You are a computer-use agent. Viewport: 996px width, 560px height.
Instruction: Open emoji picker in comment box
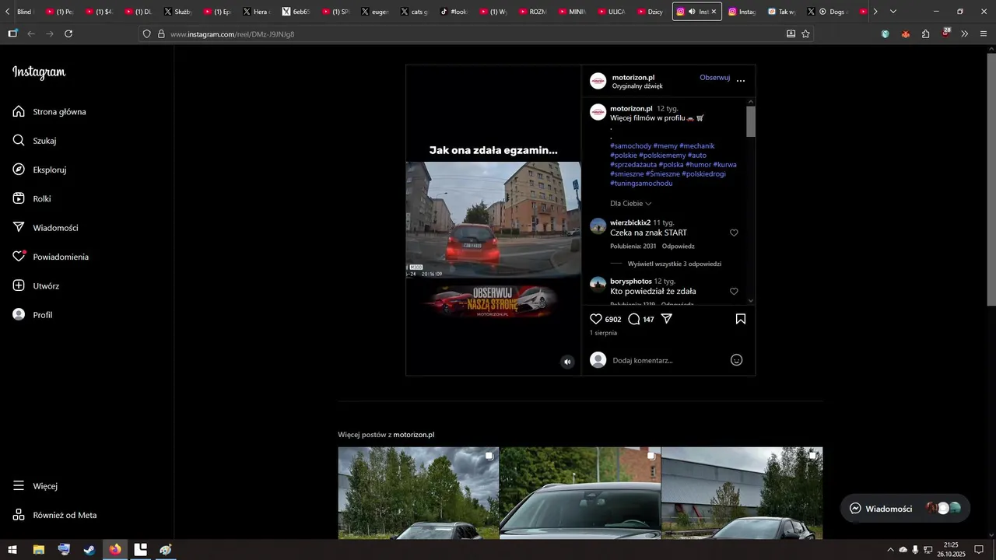pos(737,360)
